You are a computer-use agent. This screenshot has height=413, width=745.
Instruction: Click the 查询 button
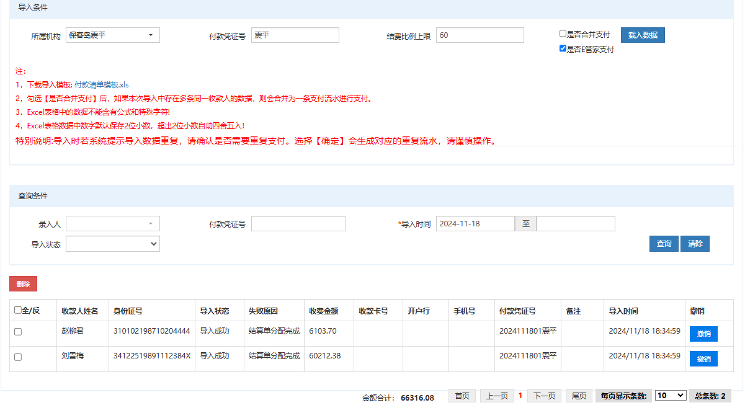(x=664, y=244)
